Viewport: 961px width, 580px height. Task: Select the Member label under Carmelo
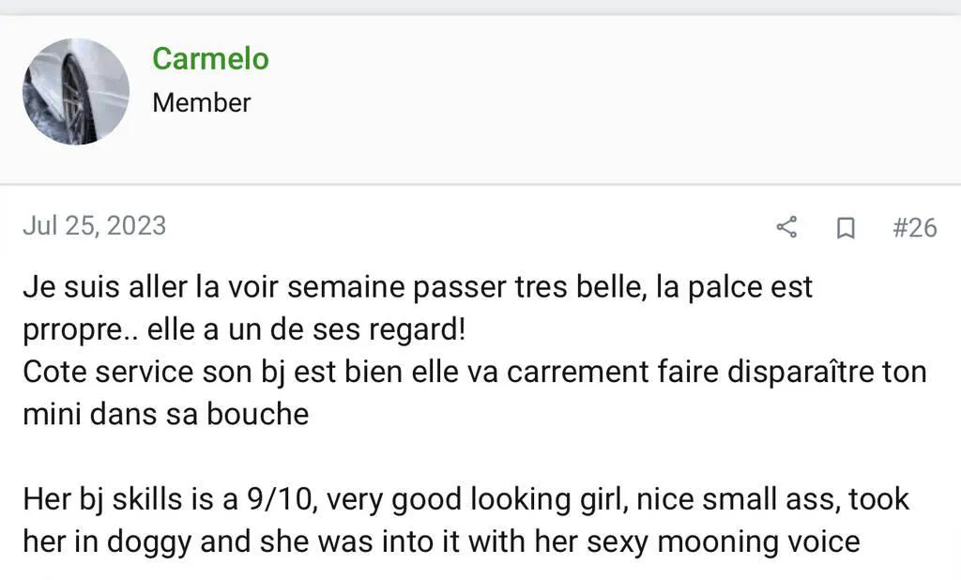pyautogui.click(x=201, y=103)
